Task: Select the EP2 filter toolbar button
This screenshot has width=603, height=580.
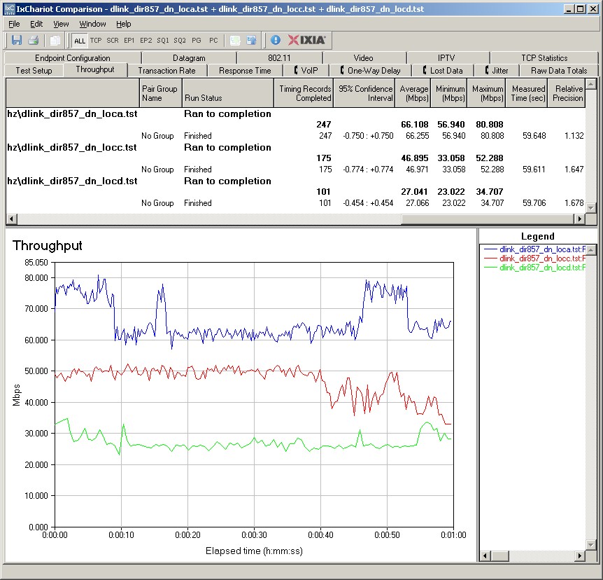Action: 146,41
